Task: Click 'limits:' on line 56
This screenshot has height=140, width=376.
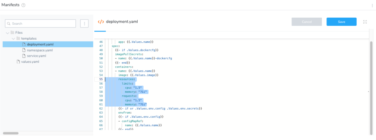Action: coord(127,84)
